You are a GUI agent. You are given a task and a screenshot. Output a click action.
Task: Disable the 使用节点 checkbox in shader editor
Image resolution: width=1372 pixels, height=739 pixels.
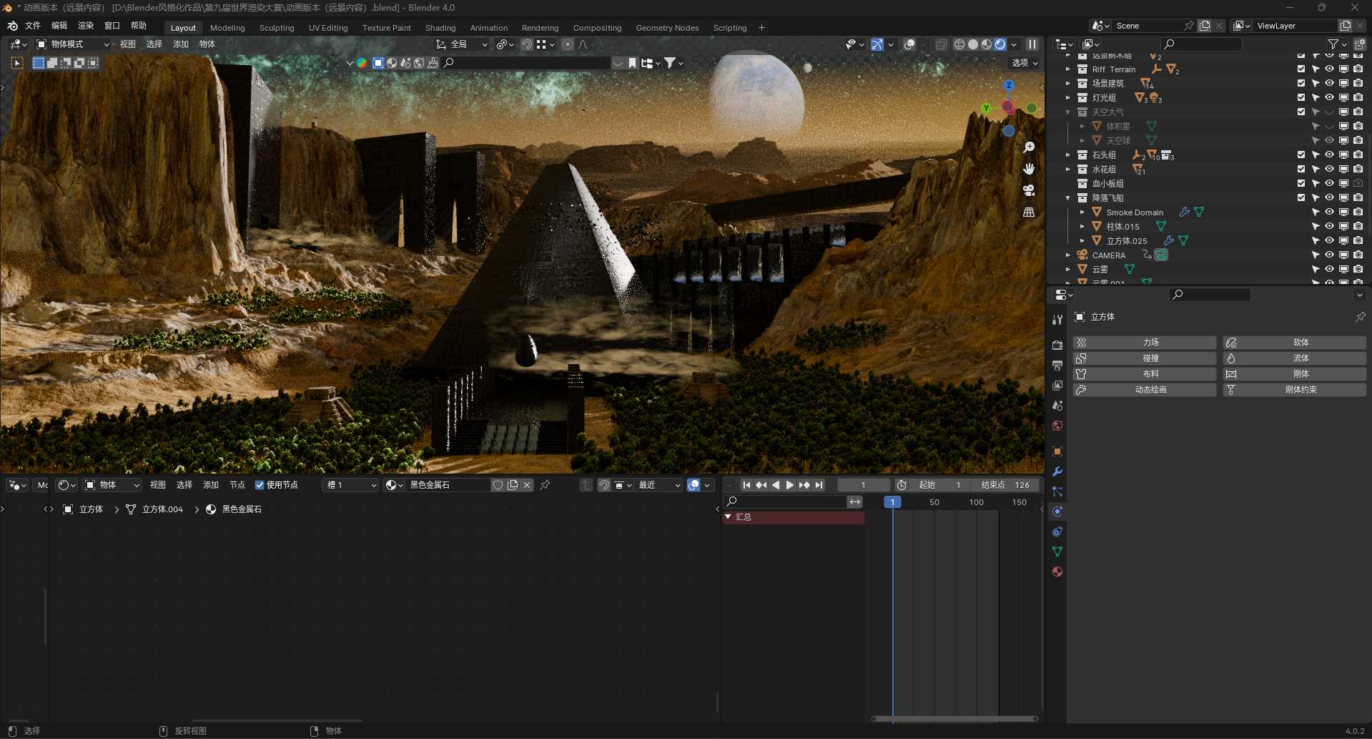259,485
